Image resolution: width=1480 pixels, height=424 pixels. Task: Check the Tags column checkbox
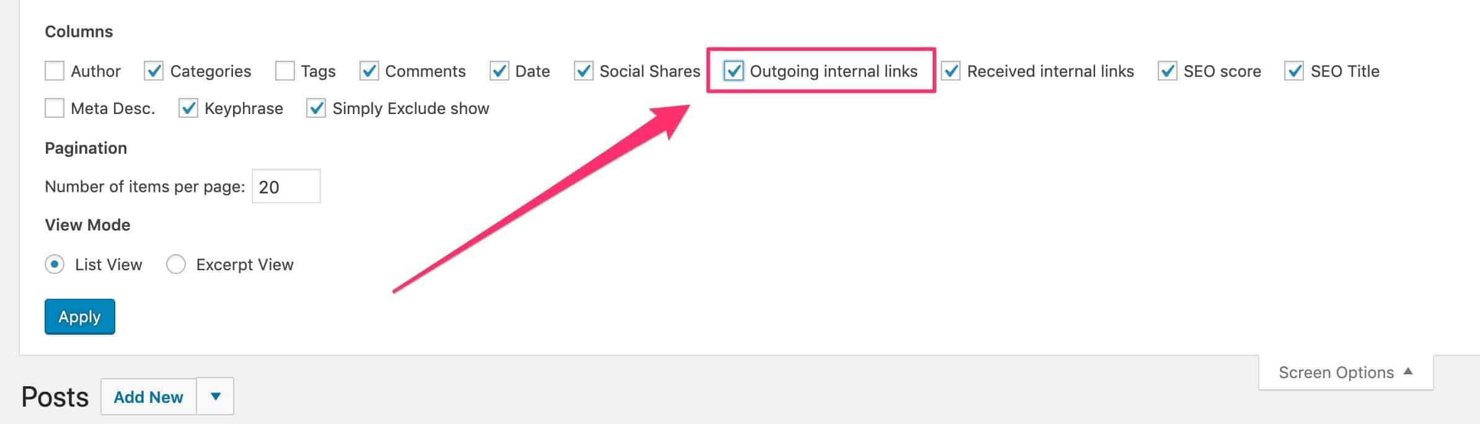(284, 71)
